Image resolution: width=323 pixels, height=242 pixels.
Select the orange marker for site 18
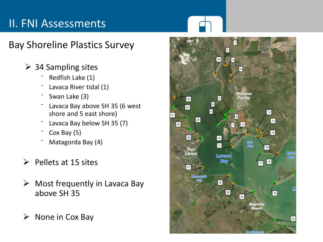[x=278, y=153]
